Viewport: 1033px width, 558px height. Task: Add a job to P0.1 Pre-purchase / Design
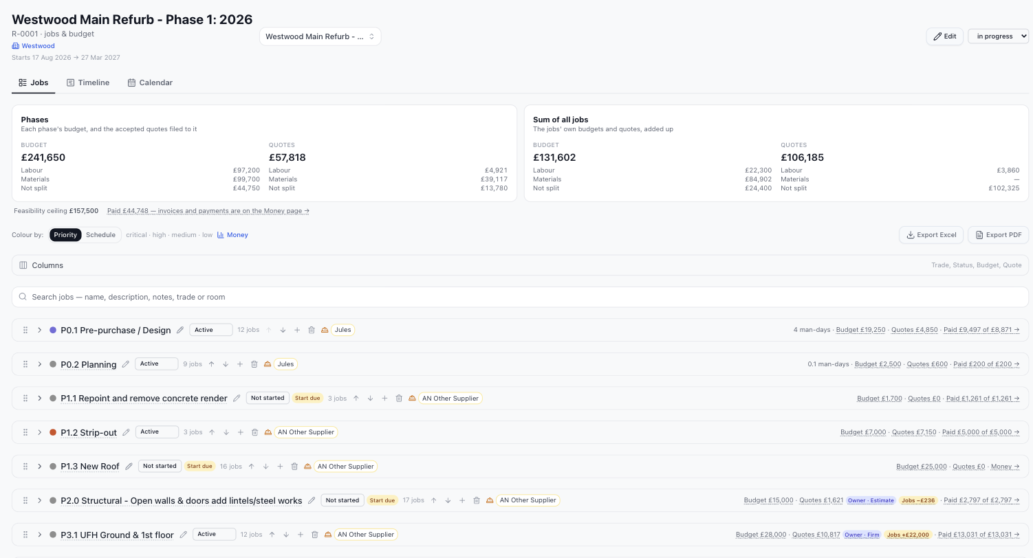(297, 330)
